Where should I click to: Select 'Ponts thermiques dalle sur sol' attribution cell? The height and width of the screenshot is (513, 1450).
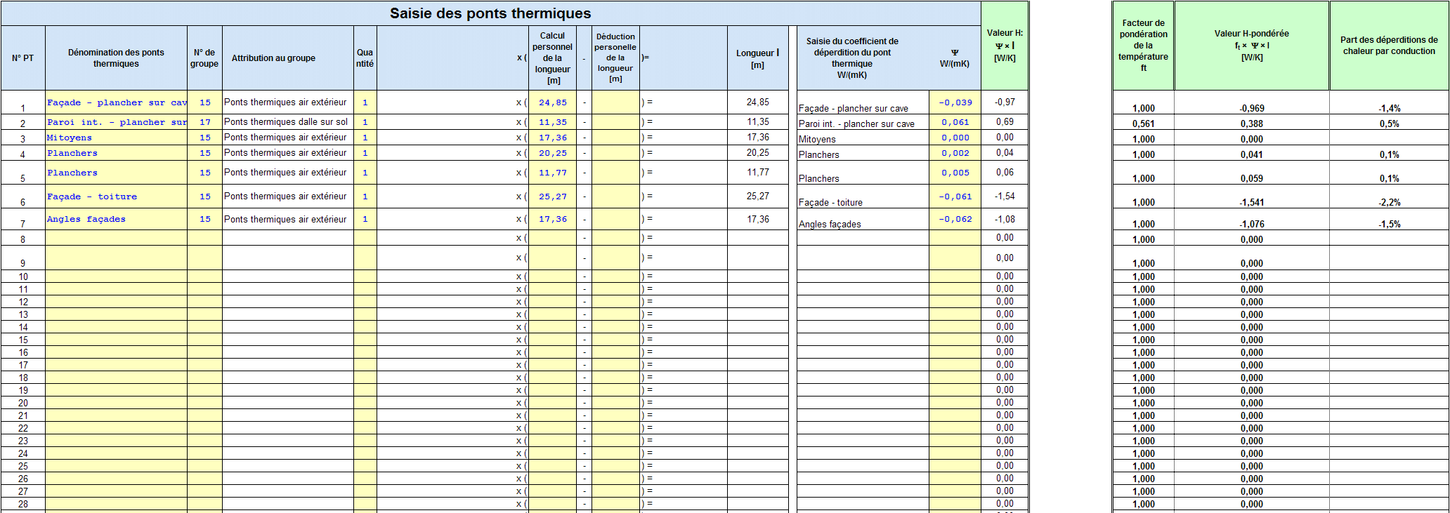coord(288,122)
